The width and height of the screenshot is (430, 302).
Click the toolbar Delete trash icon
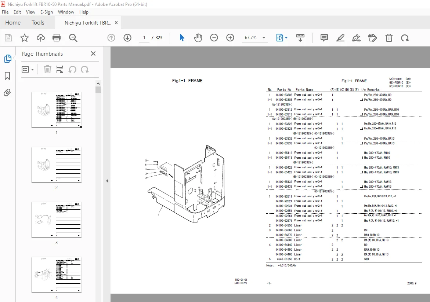click(x=389, y=38)
